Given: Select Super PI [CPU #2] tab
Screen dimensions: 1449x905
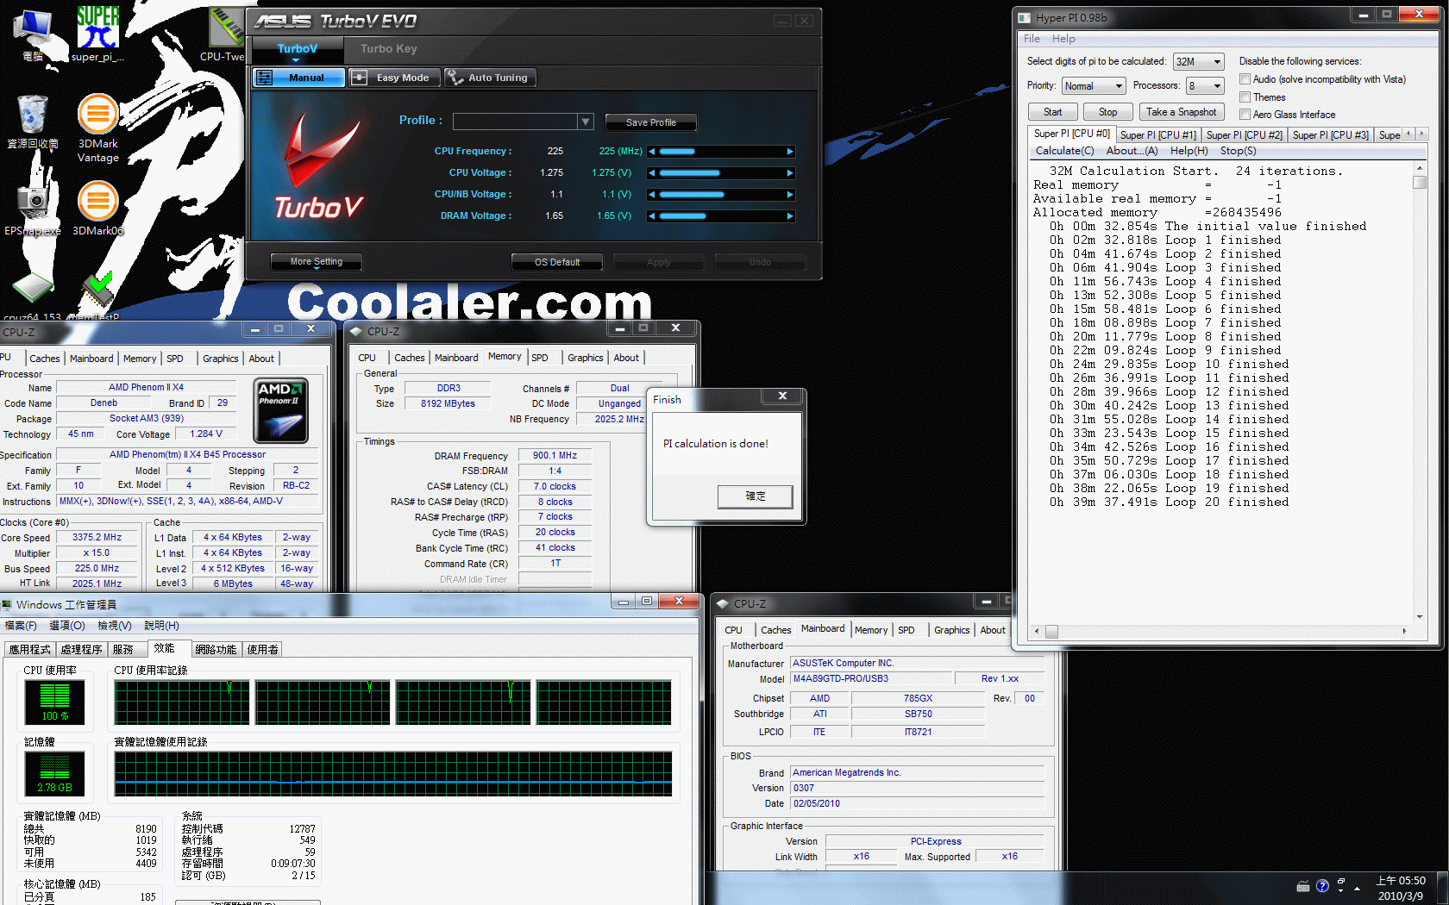Looking at the screenshot, I should (x=1244, y=135).
